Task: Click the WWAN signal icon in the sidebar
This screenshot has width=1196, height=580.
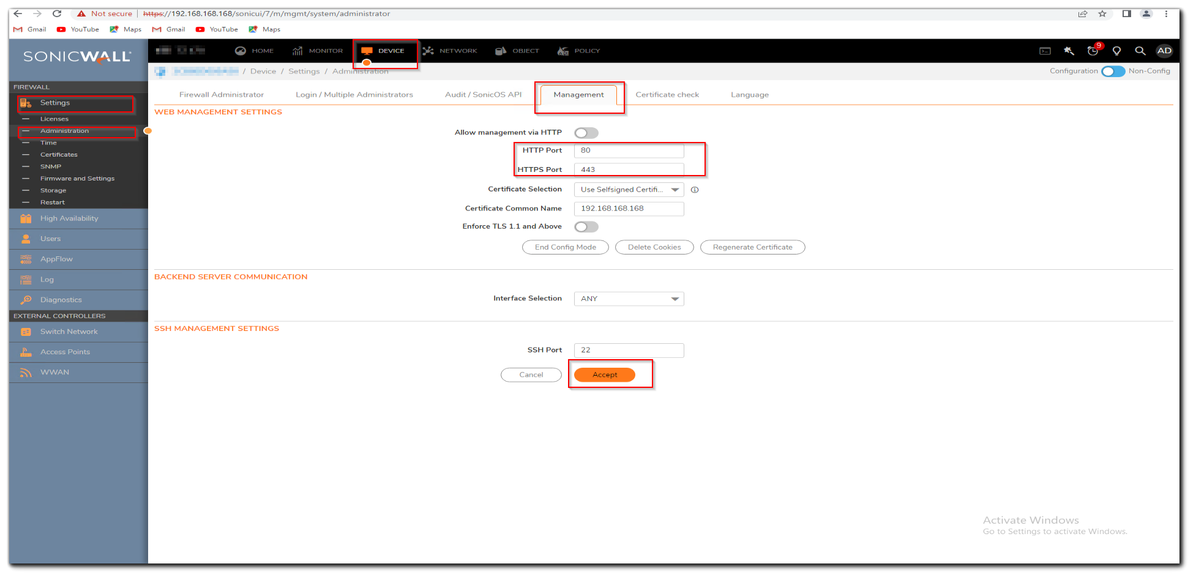Action: point(26,372)
